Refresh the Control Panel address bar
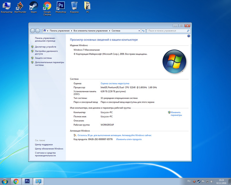Screen dimensions: 231x185 pos(143,31)
